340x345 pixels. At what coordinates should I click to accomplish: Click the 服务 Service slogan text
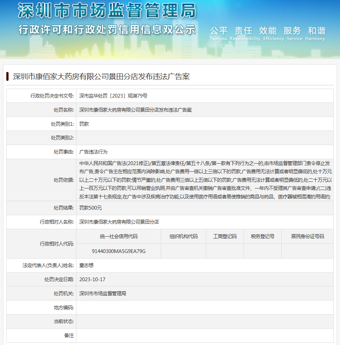point(294,33)
